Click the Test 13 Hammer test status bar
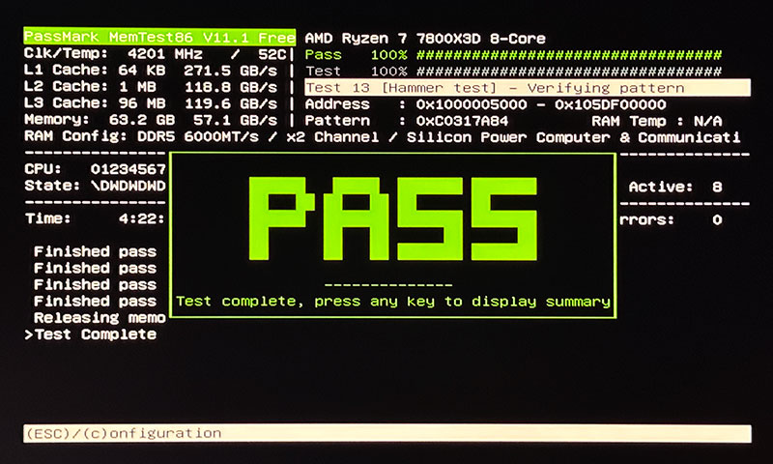Viewport: 773px width, 464px height. click(x=528, y=88)
